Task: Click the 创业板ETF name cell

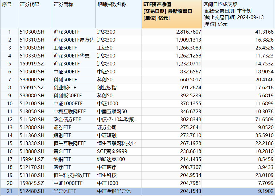Action: pos(62,88)
